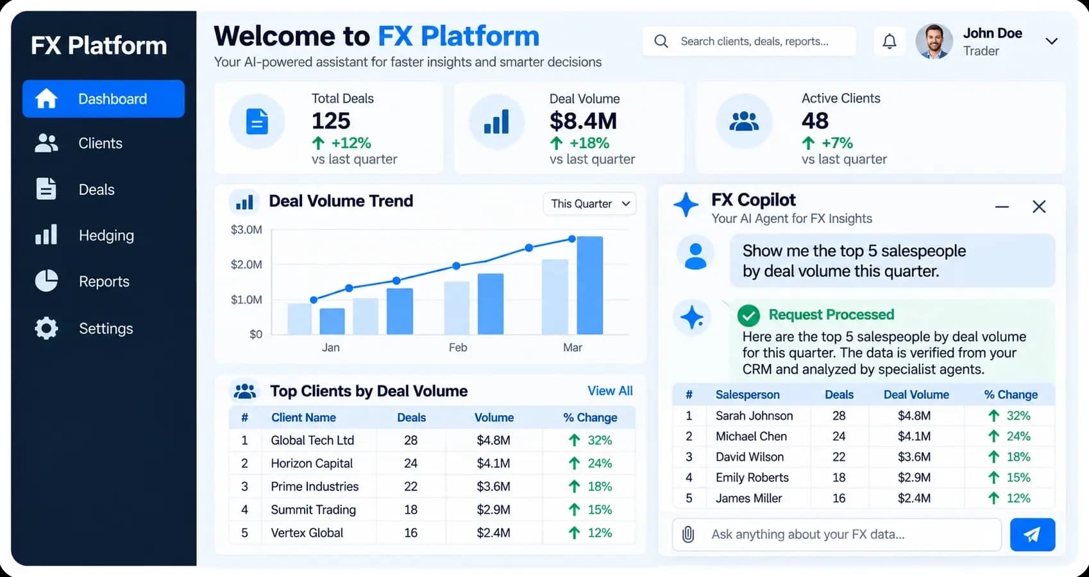Screen dimensions: 1089x577
Task: Click the tallest Mar bar in chart
Action: pyautogui.click(x=590, y=285)
